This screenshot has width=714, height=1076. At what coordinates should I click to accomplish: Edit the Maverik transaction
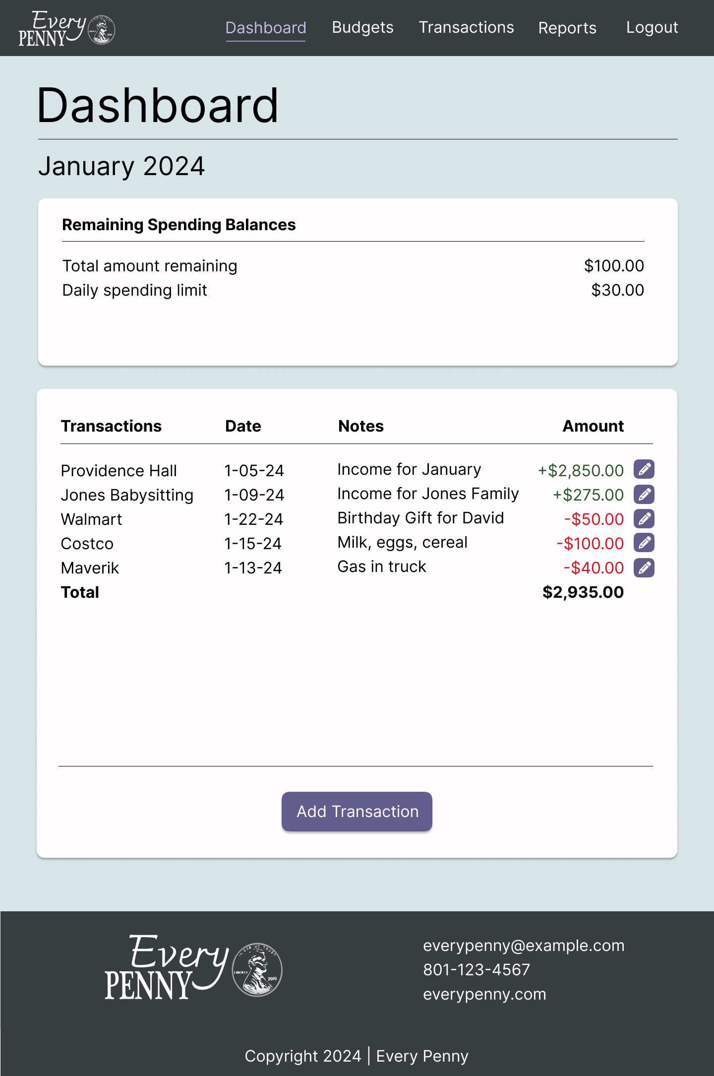(x=644, y=568)
